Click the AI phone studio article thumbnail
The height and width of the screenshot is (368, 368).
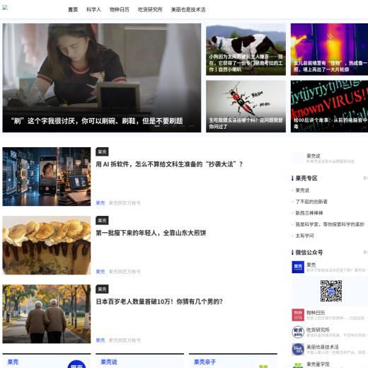(47, 177)
